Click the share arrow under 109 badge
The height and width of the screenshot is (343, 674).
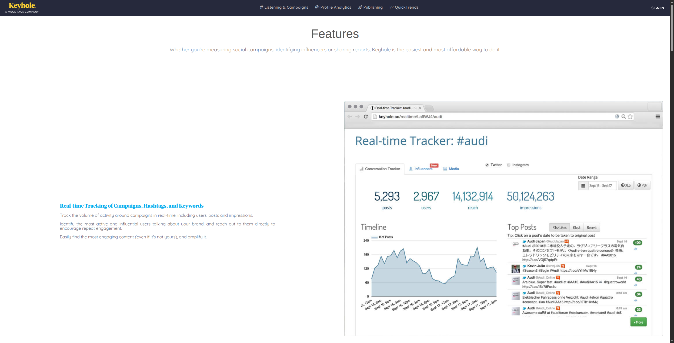click(x=636, y=249)
